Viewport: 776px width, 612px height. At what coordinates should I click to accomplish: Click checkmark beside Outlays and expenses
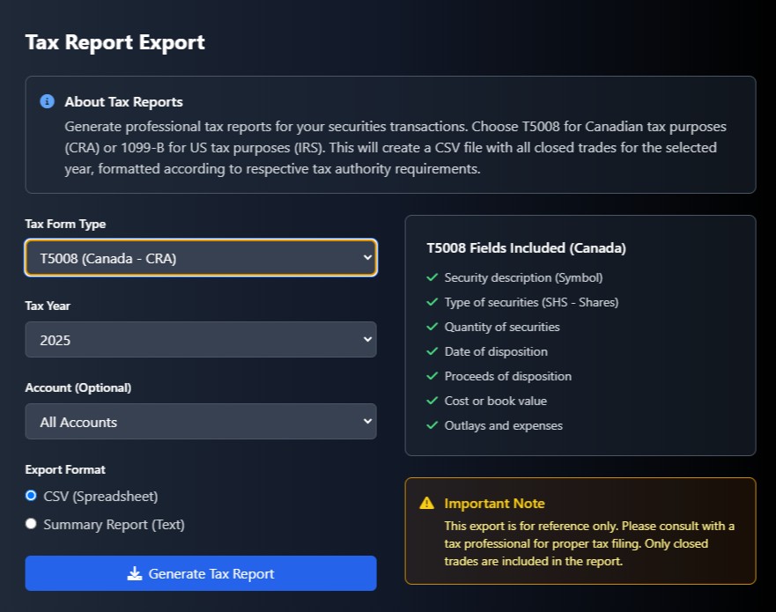pos(431,425)
